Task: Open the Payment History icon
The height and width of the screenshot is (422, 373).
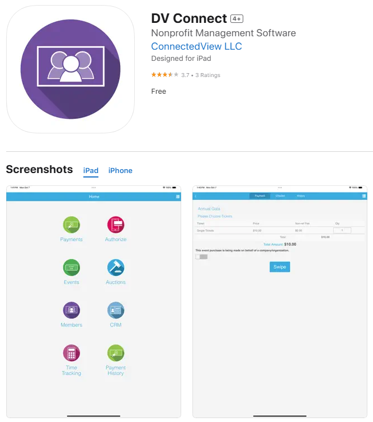Action: click(x=116, y=353)
